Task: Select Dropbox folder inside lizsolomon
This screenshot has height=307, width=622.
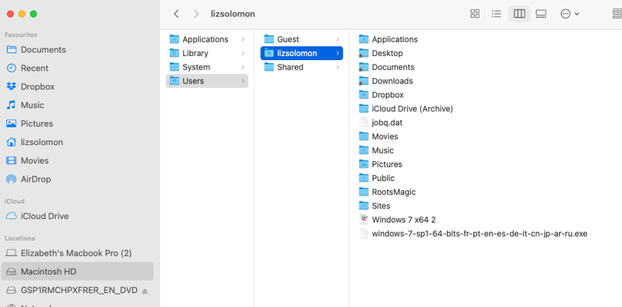Action: coord(381,95)
